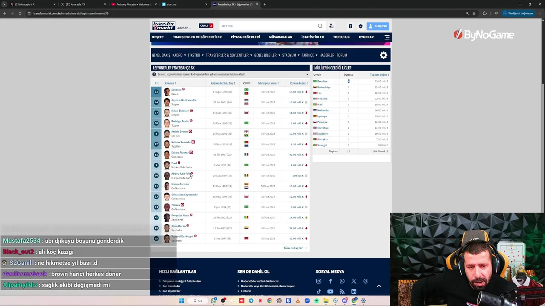This screenshot has height=306, width=545.
Task: Open Milan Škriniar player link
Action: click(180, 110)
